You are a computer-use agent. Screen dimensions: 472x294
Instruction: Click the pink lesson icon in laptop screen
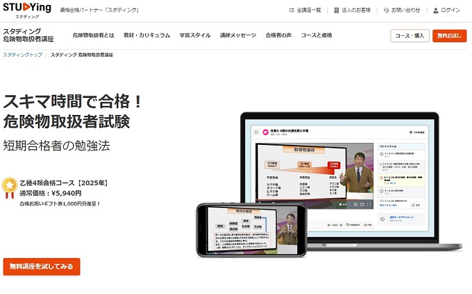(x=265, y=132)
